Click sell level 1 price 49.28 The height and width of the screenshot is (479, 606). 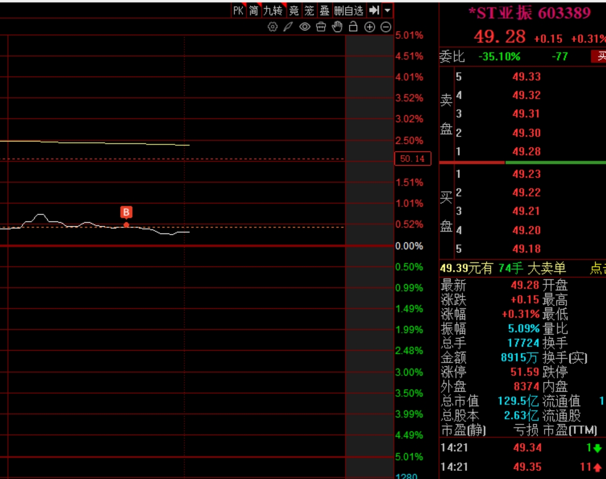(526, 151)
